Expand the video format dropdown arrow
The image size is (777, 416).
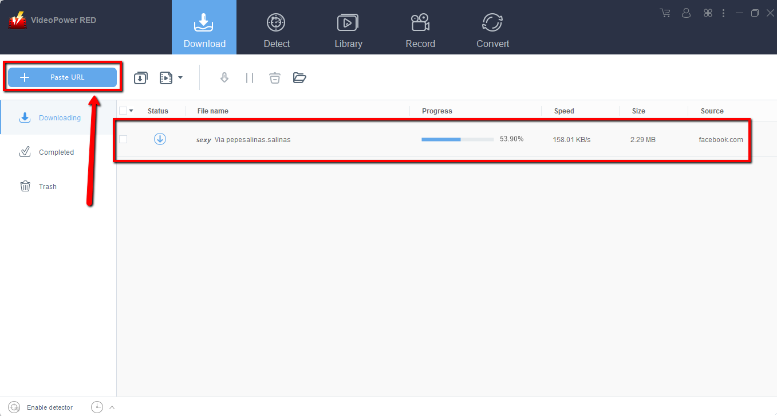(179, 77)
